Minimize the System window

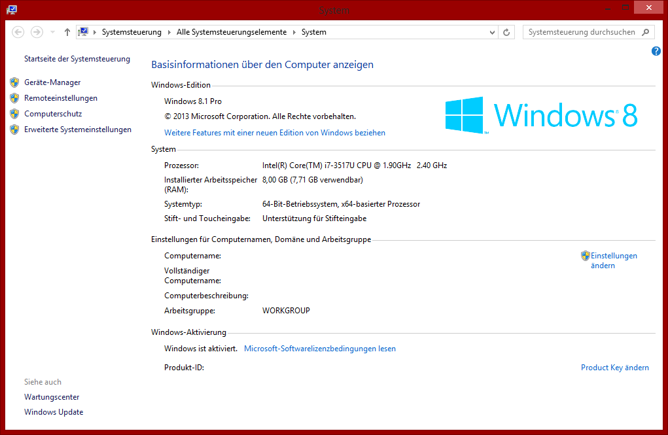click(x=608, y=8)
